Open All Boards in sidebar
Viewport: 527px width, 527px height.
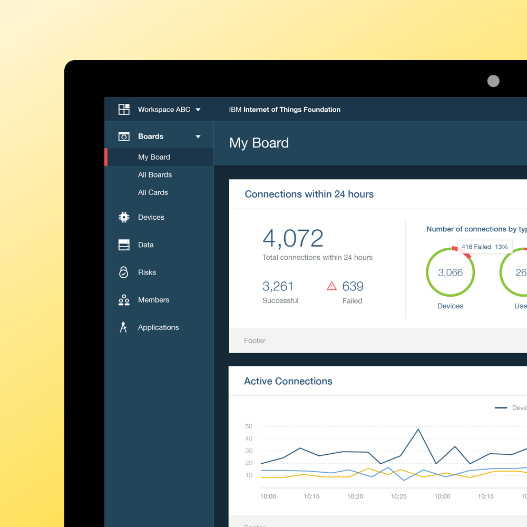[155, 175]
